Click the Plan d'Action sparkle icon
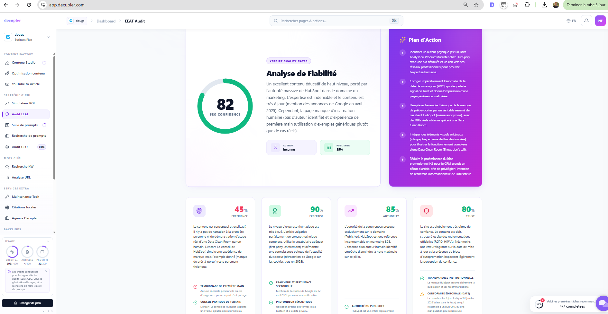 point(402,40)
